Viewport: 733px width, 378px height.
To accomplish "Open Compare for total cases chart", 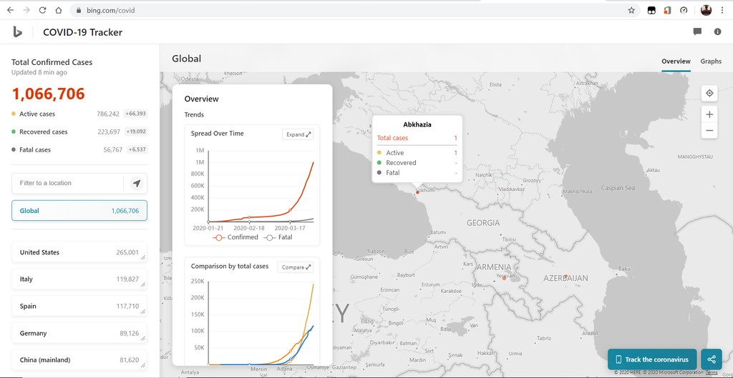I will pos(296,267).
